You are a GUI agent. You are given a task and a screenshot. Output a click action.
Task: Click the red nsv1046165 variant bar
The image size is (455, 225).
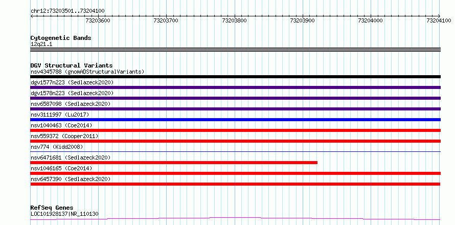coord(235,173)
